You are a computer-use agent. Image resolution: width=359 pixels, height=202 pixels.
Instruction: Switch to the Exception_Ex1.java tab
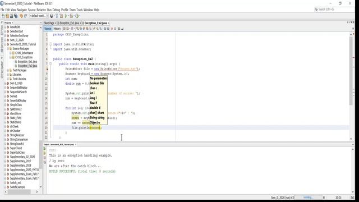[69, 23]
